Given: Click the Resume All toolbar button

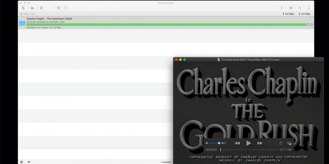Looking at the screenshot, I should (66, 8).
